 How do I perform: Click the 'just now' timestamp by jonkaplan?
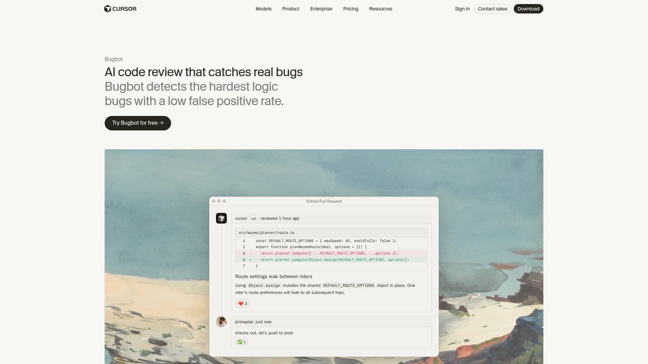click(264, 322)
